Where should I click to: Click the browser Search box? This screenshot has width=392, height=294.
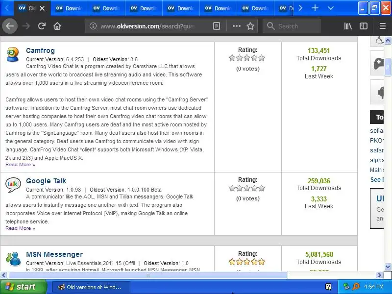[x=291, y=26]
